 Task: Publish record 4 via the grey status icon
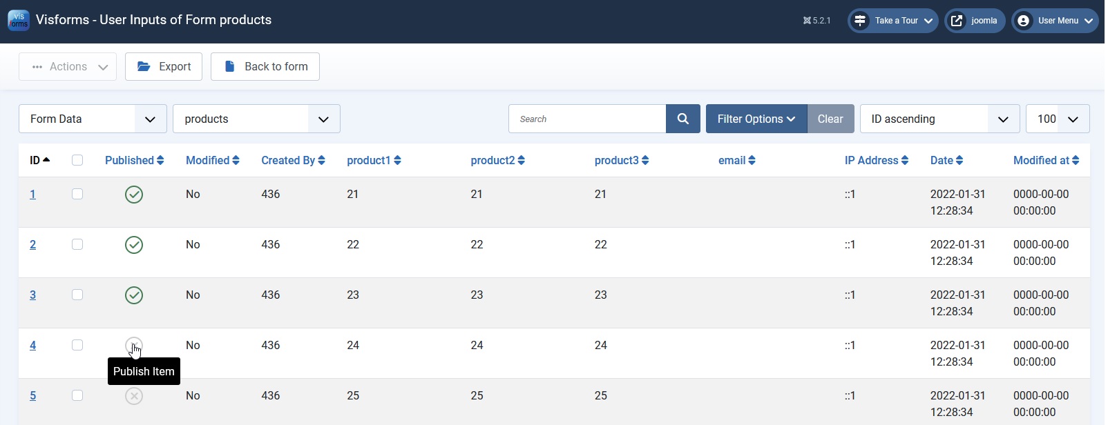coord(134,346)
